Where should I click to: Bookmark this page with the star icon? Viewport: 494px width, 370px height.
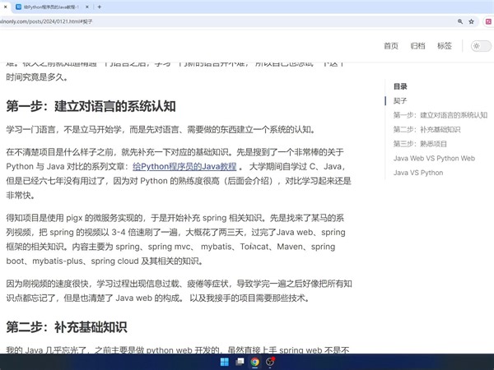pyautogui.click(x=471, y=21)
